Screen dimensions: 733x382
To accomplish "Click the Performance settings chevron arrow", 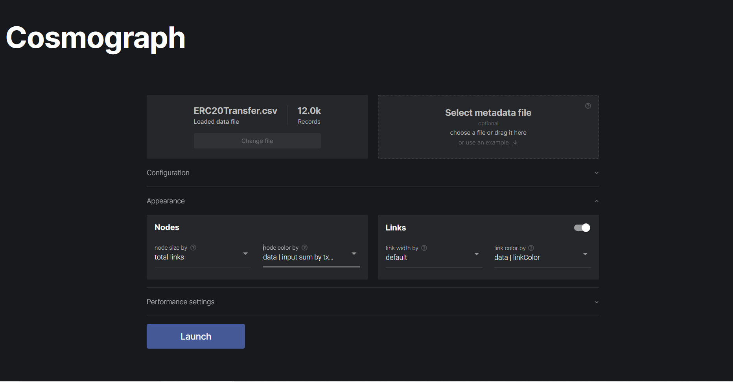I will click(596, 302).
